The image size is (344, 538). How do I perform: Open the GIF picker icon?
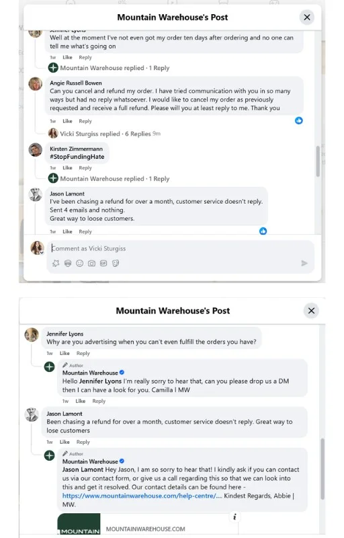click(x=103, y=263)
